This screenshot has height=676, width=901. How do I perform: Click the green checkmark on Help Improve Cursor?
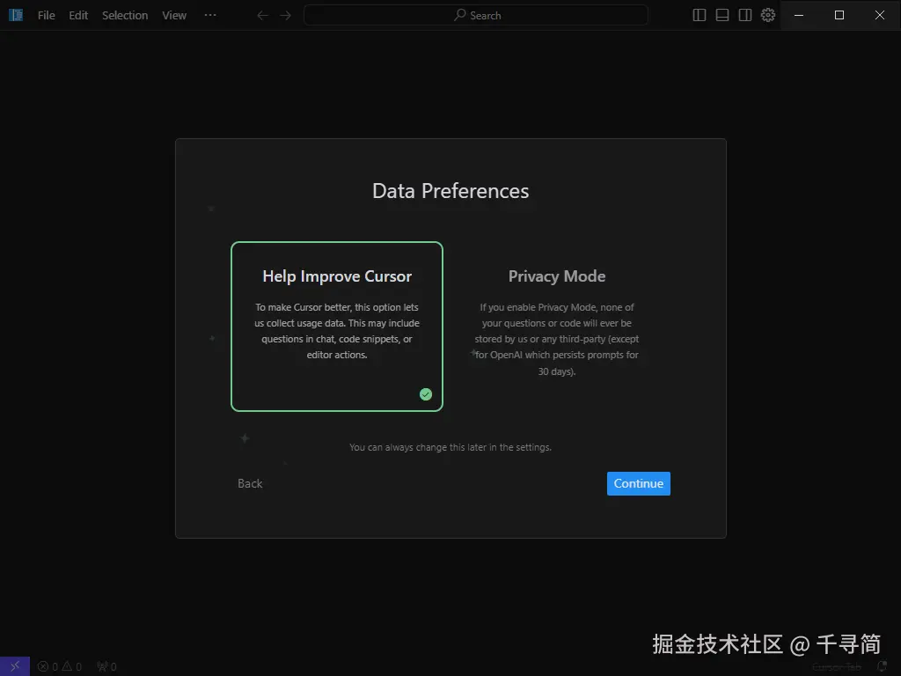[426, 394]
